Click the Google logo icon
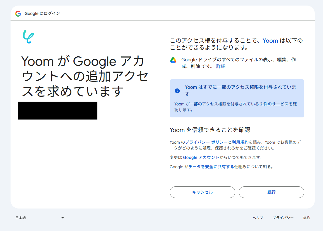This screenshot has height=231, width=323. (x=18, y=14)
